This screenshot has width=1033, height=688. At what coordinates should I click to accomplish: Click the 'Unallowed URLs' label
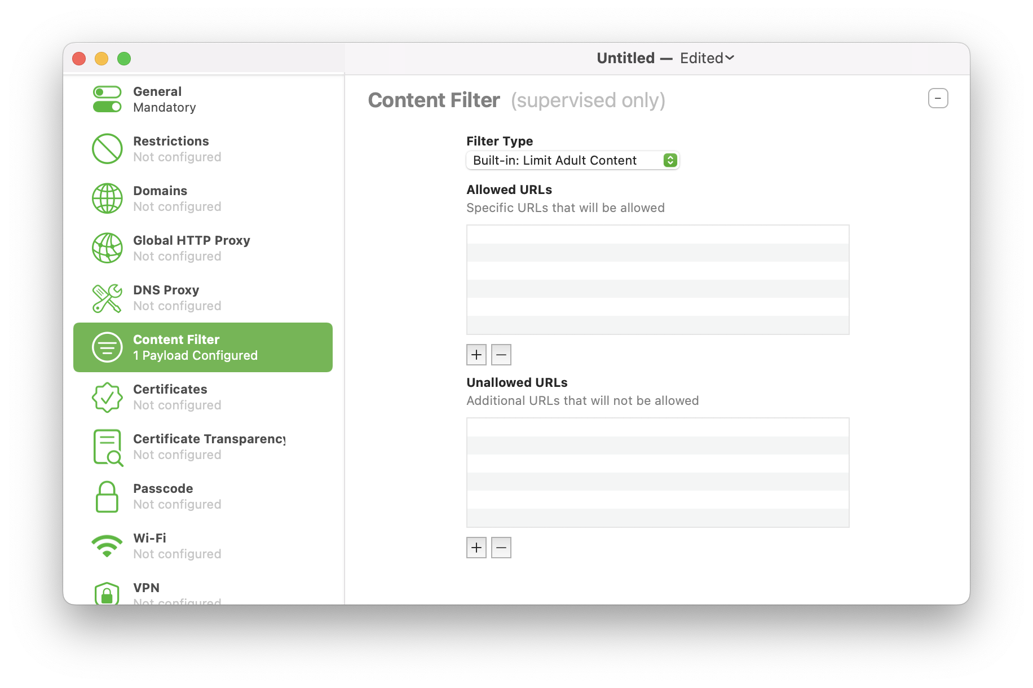click(x=517, y=382)
